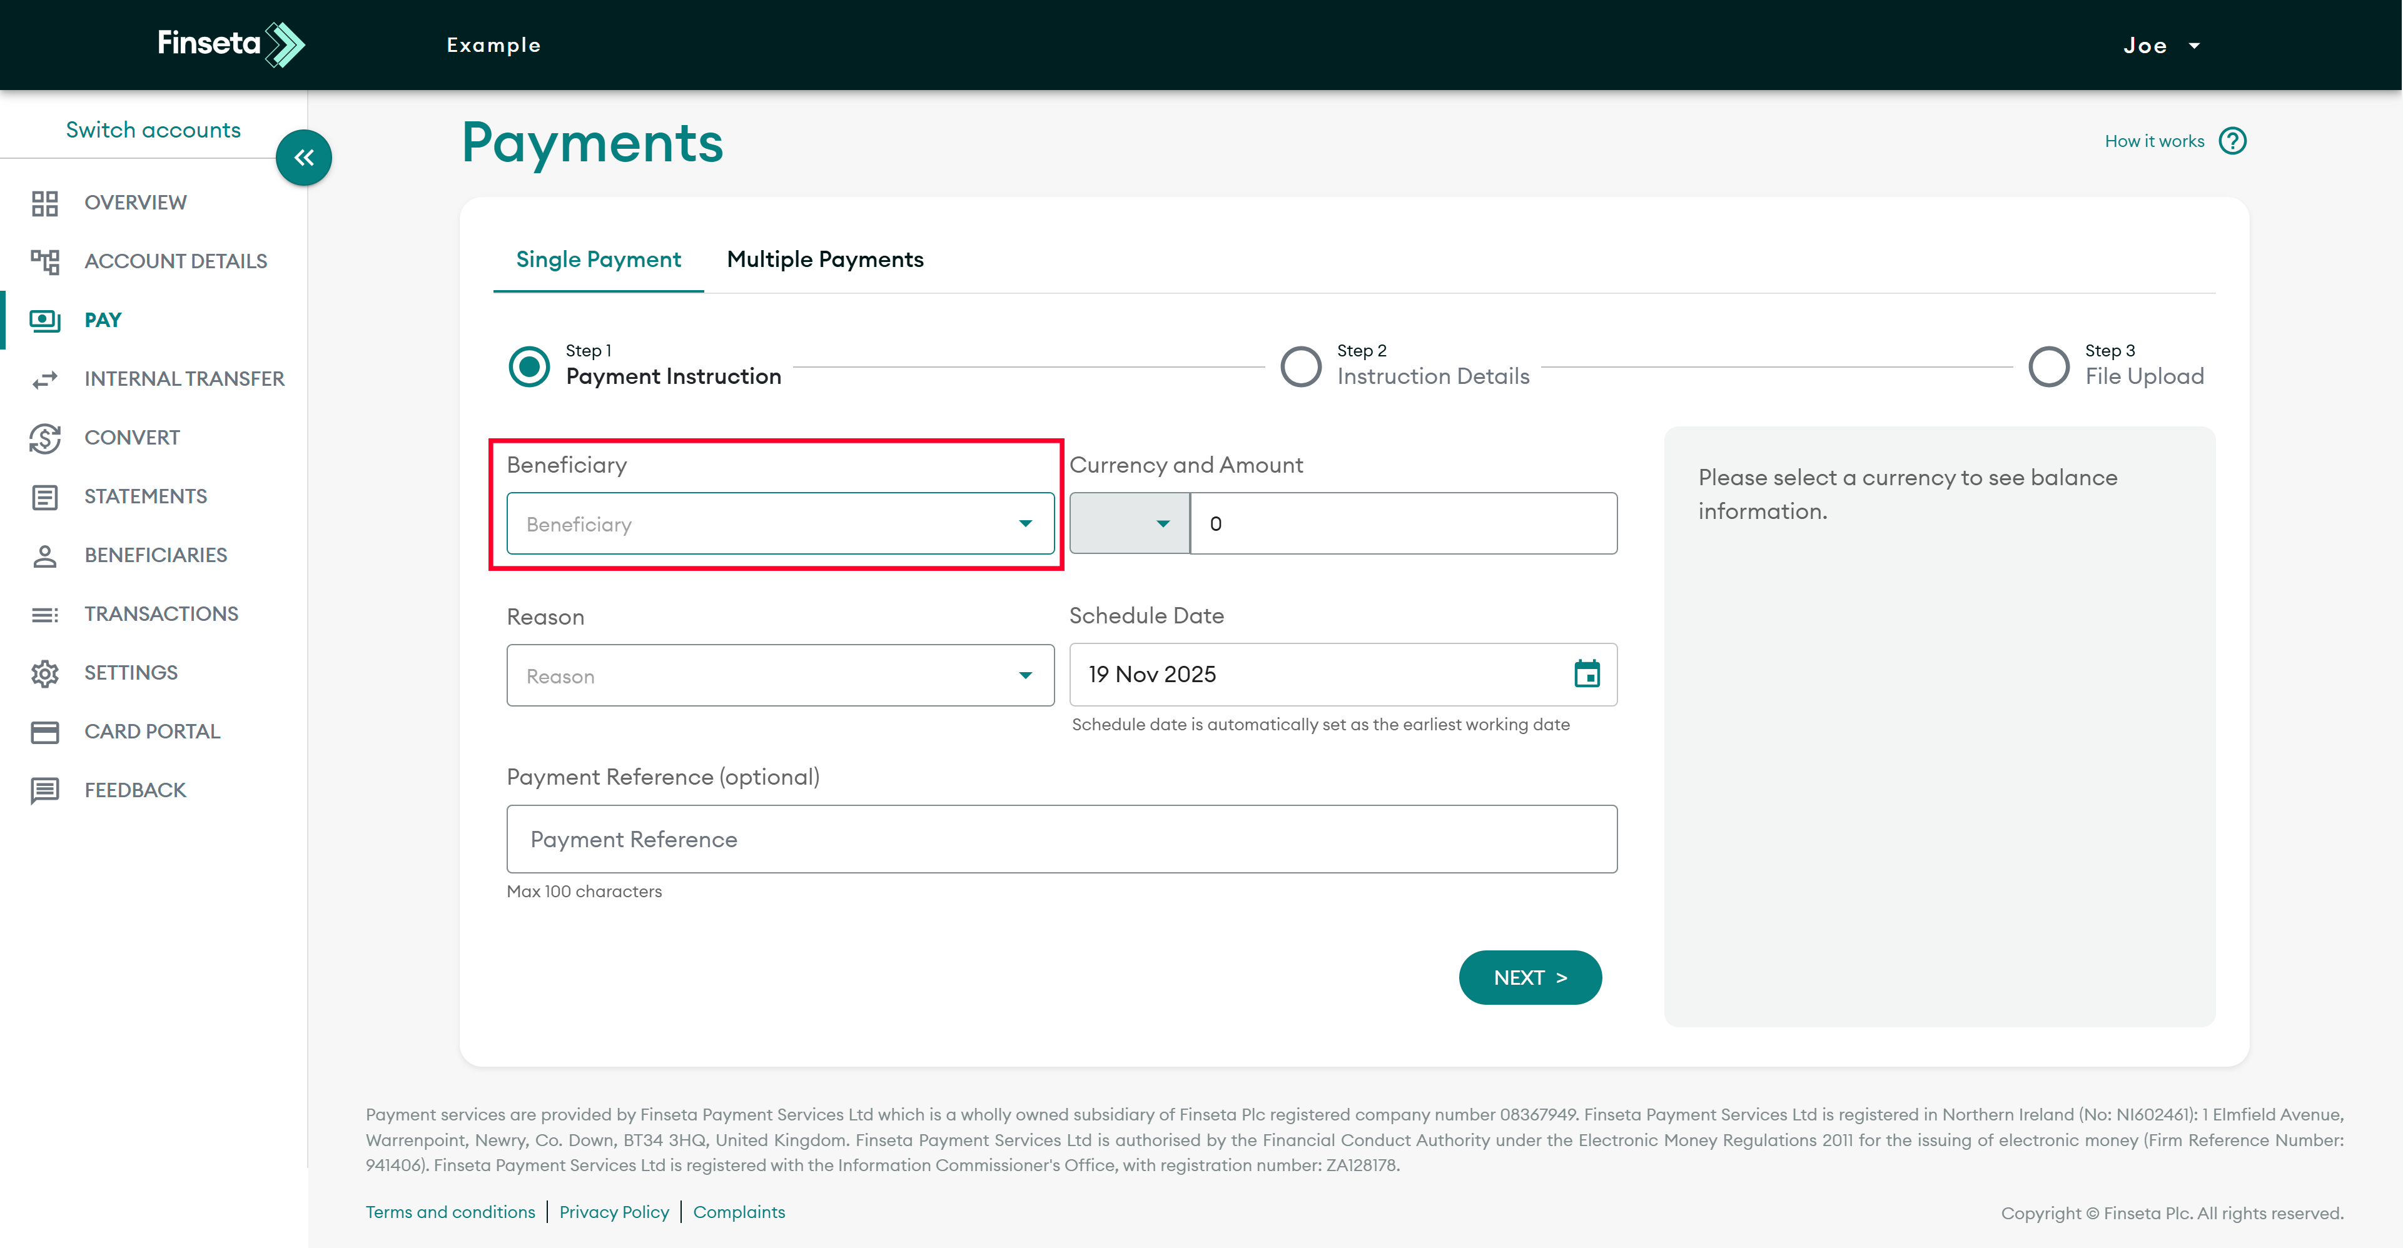Click the Card Portal card icon
This screenshot has width=2403, height=1248.
click(44, 732)
